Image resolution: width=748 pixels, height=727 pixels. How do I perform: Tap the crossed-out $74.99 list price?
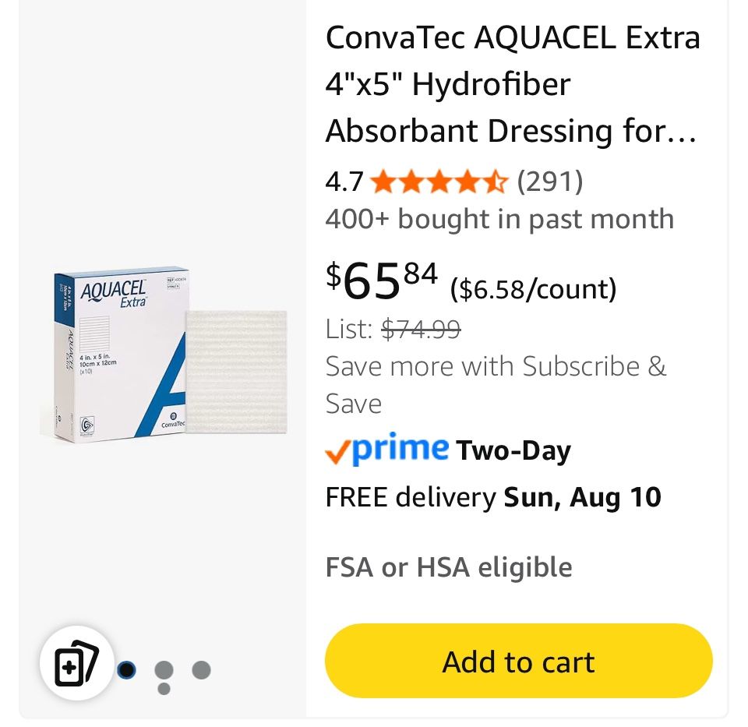[x=421, y=329]
